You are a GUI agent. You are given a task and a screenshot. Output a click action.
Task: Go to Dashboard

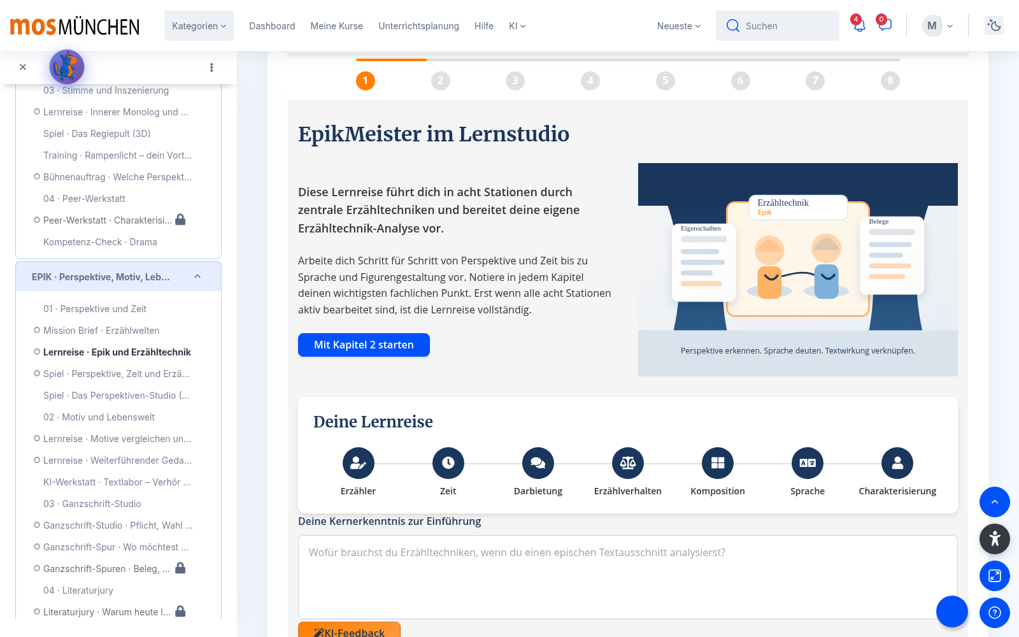(272, 25)
